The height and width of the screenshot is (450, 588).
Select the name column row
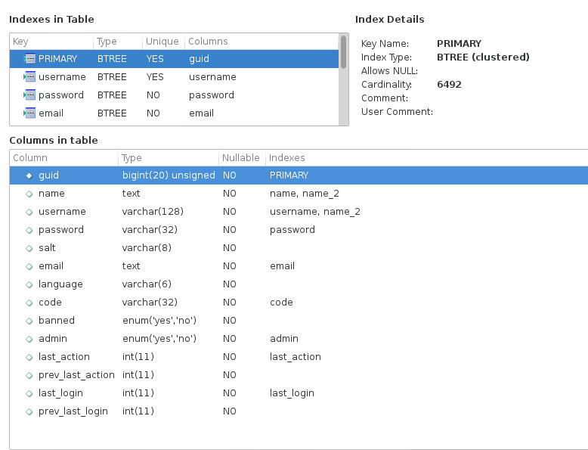point(299,194)
